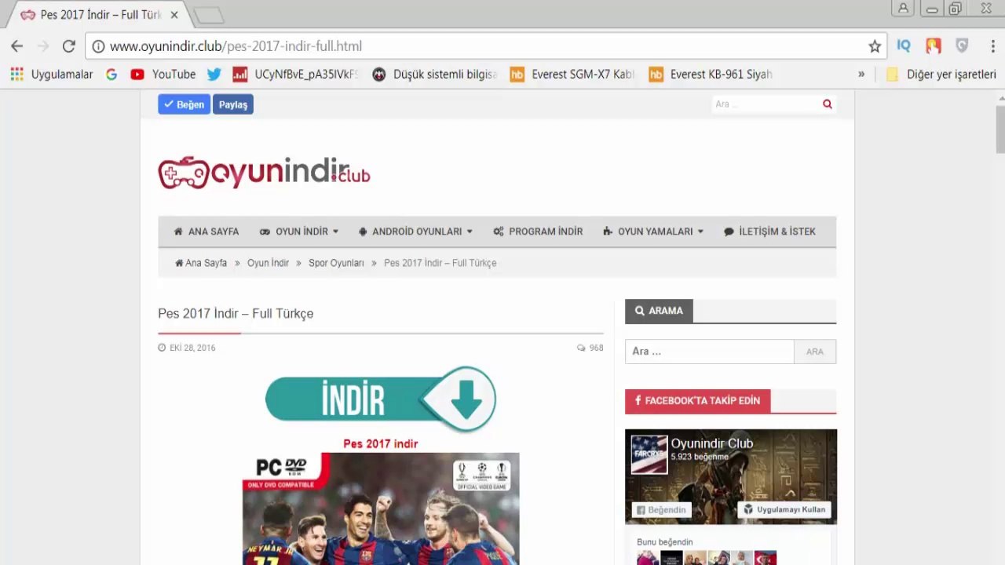Open the PES 2017 cover image

(x=381, y=508)
